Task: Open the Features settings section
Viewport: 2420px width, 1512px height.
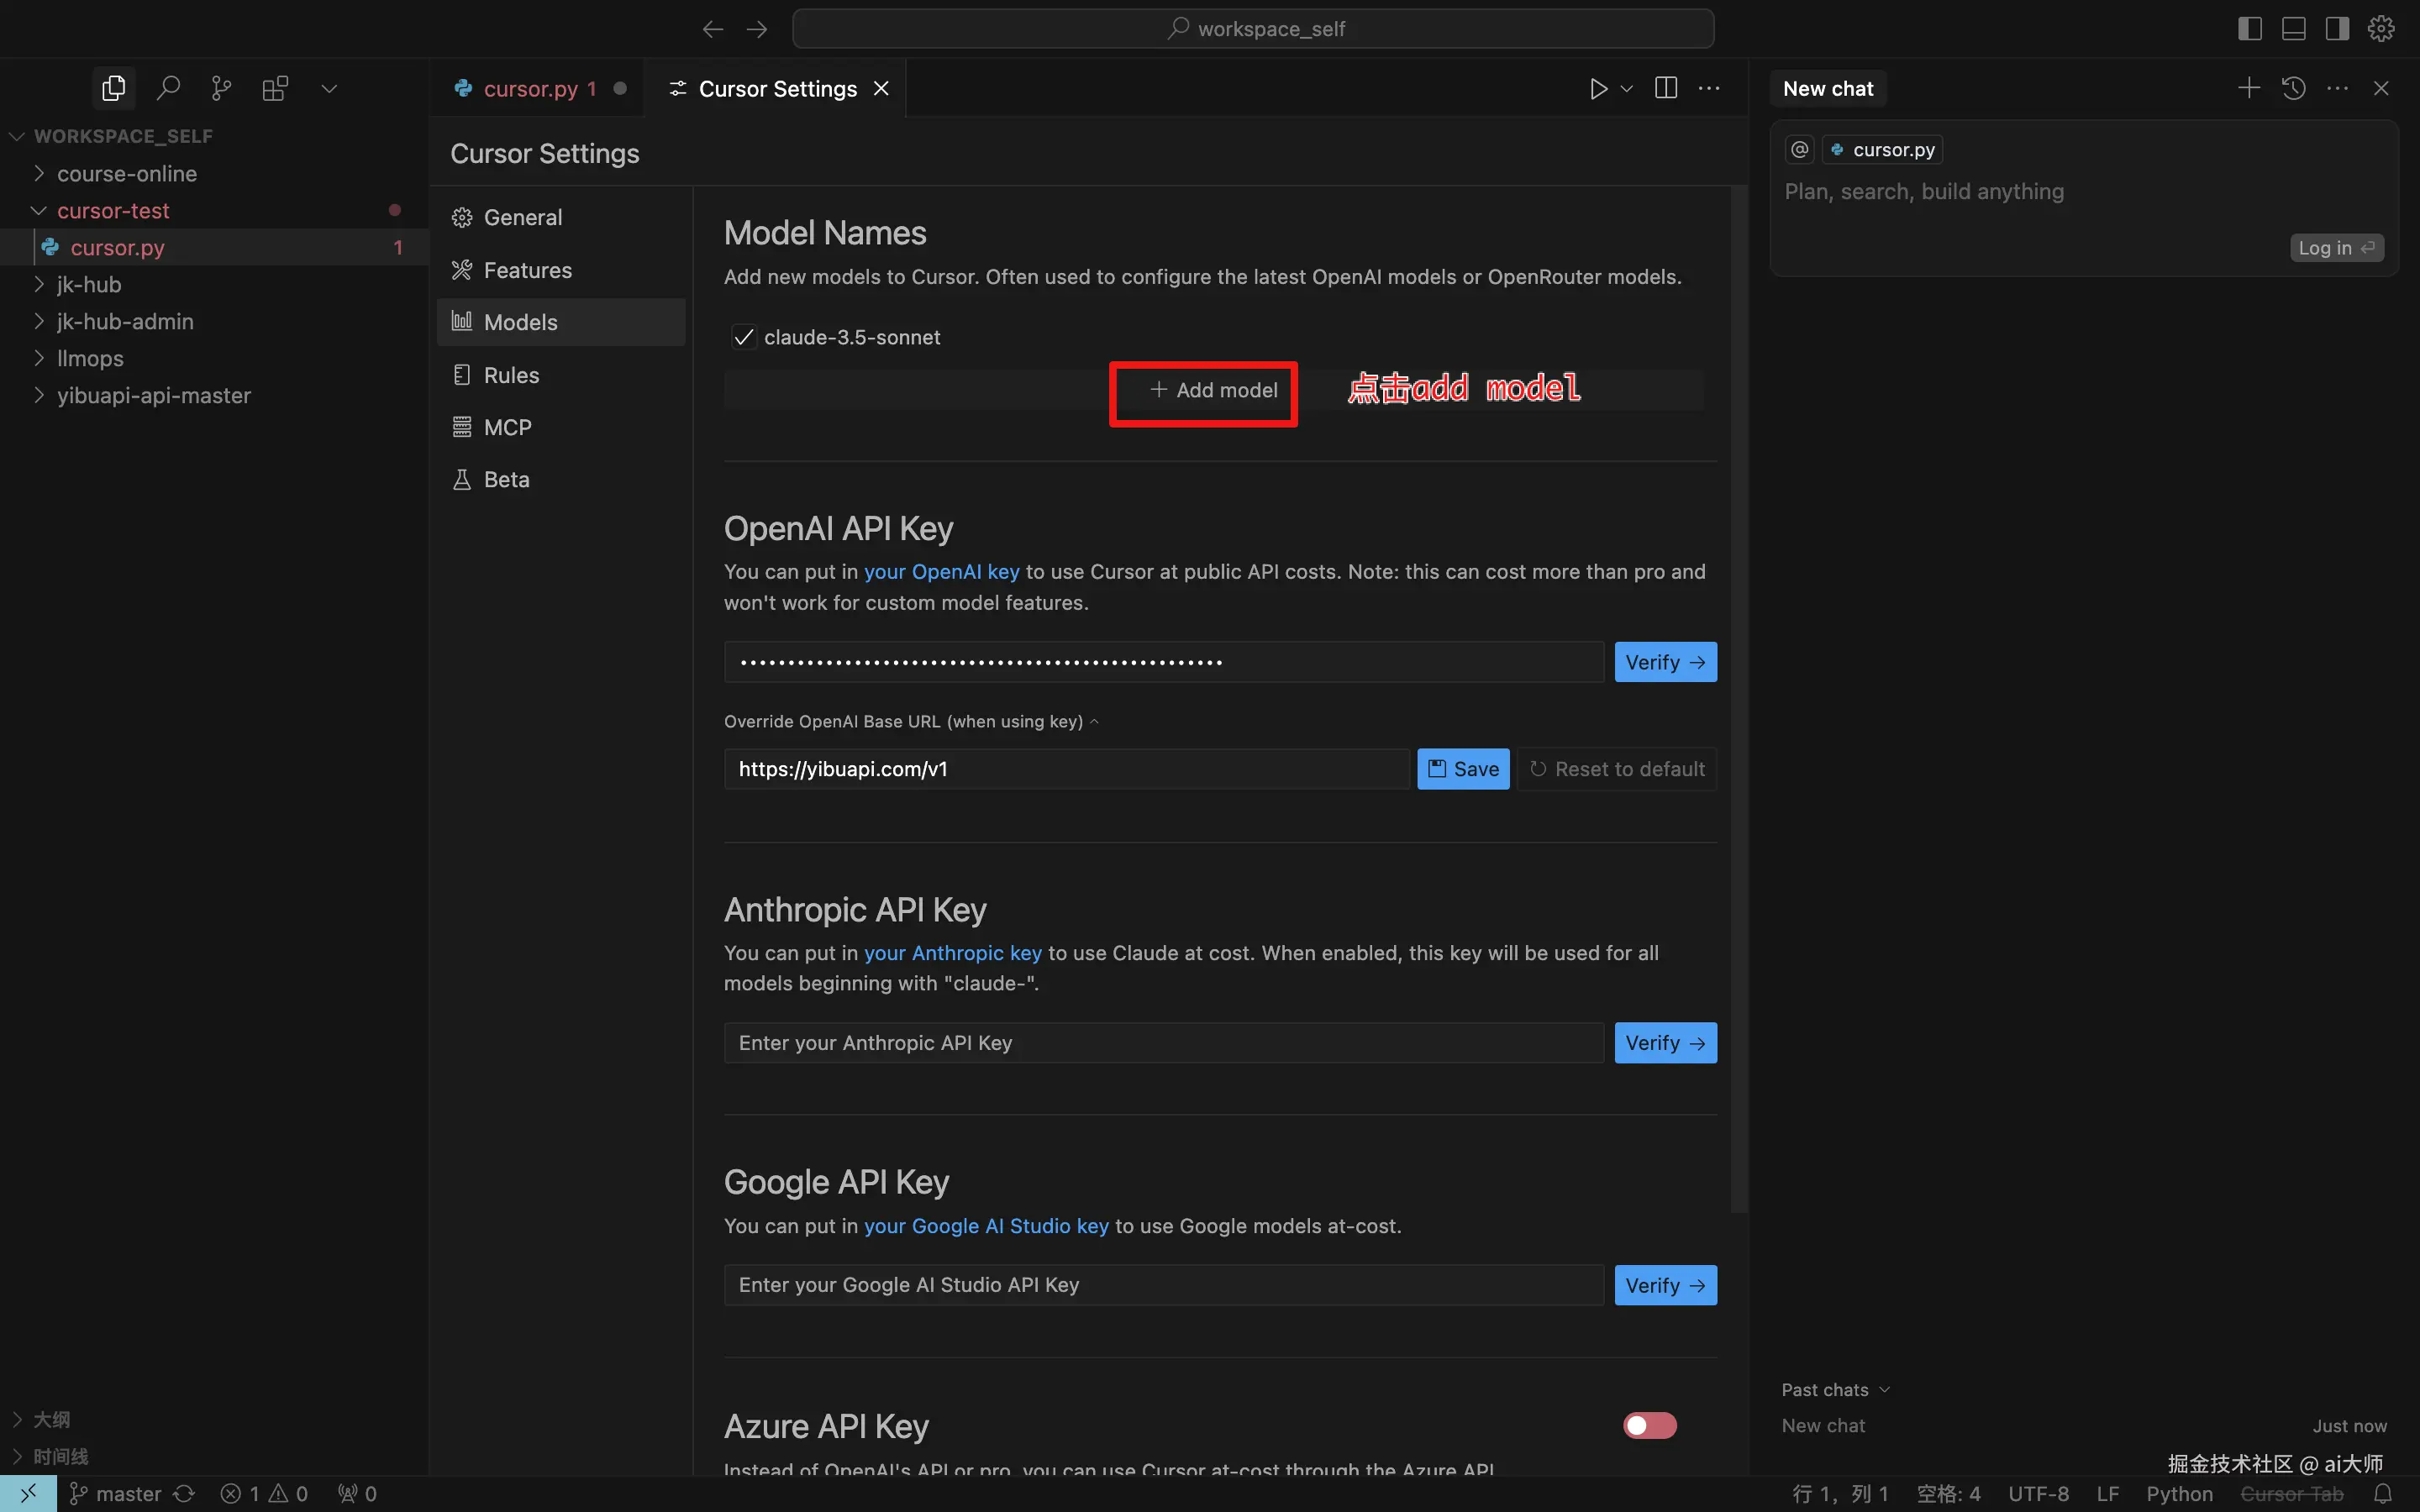Action: (x=527, y=270)
